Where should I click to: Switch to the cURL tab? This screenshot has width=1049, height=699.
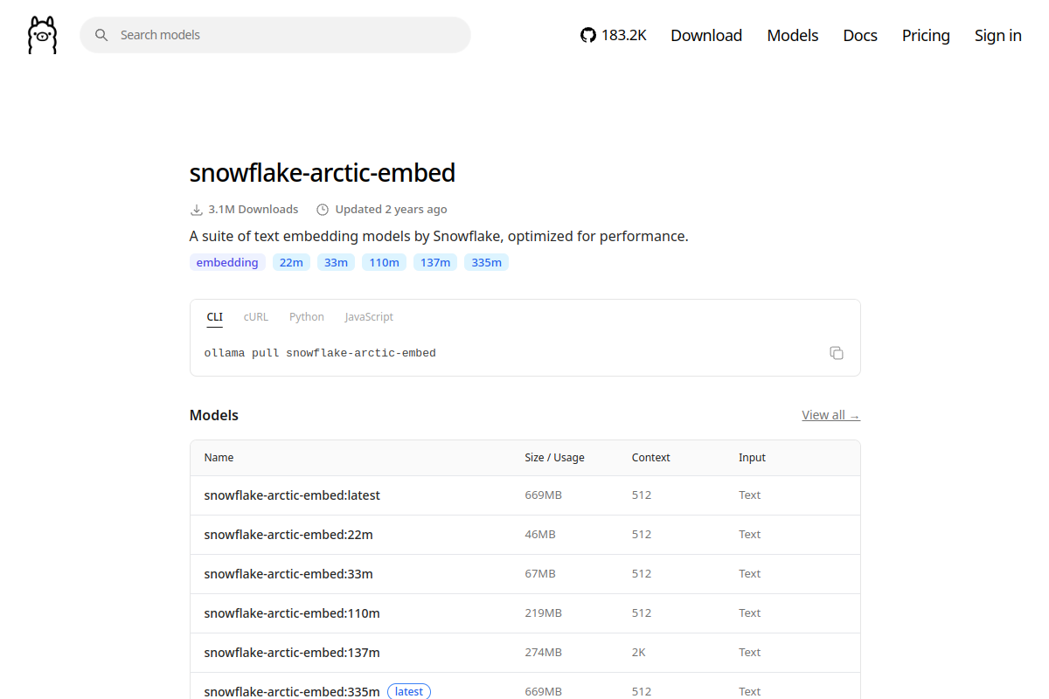tap(256, 317)
